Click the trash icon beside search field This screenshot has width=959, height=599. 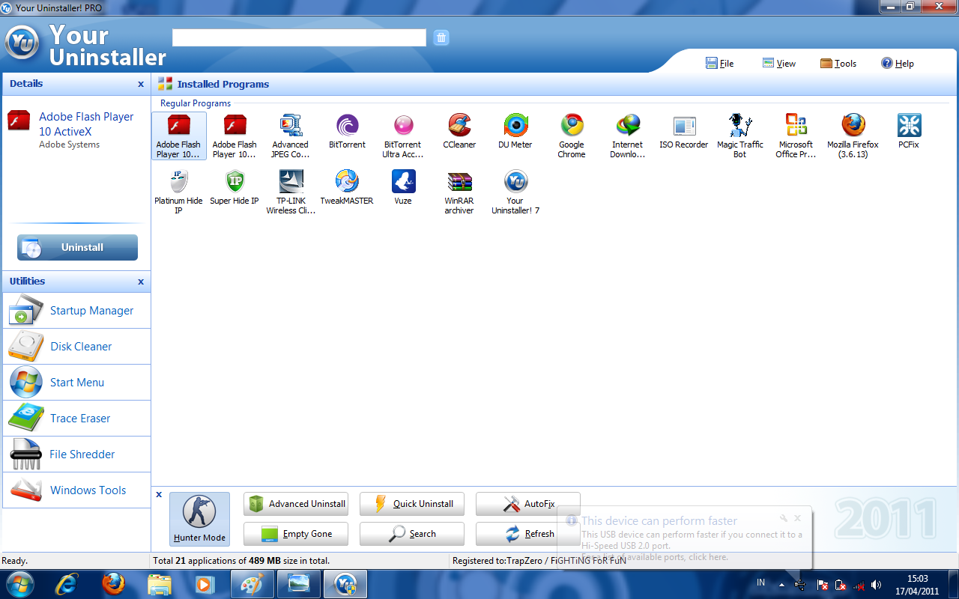click(x=441, y=37)
